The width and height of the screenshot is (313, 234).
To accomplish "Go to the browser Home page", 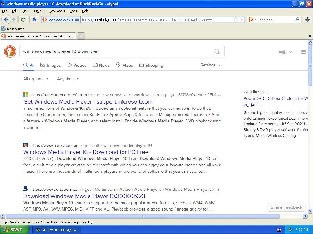I will coord(34,19).
